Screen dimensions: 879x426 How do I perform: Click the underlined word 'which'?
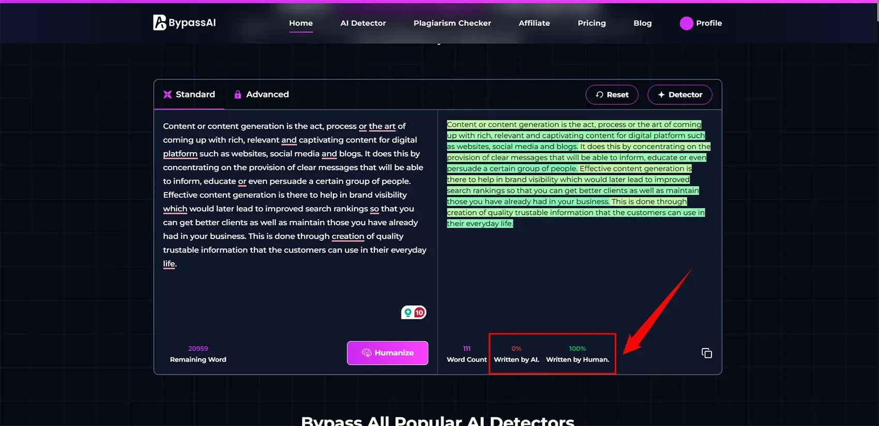coord(175,209)
